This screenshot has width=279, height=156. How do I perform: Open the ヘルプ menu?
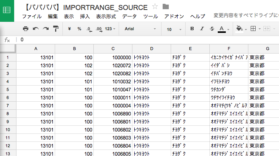click(x=197, y=16)
